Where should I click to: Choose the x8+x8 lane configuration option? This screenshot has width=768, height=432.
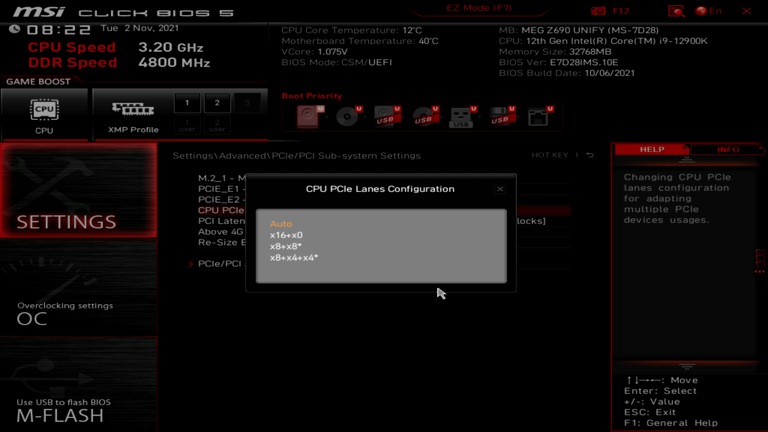(x=284, y=246)
